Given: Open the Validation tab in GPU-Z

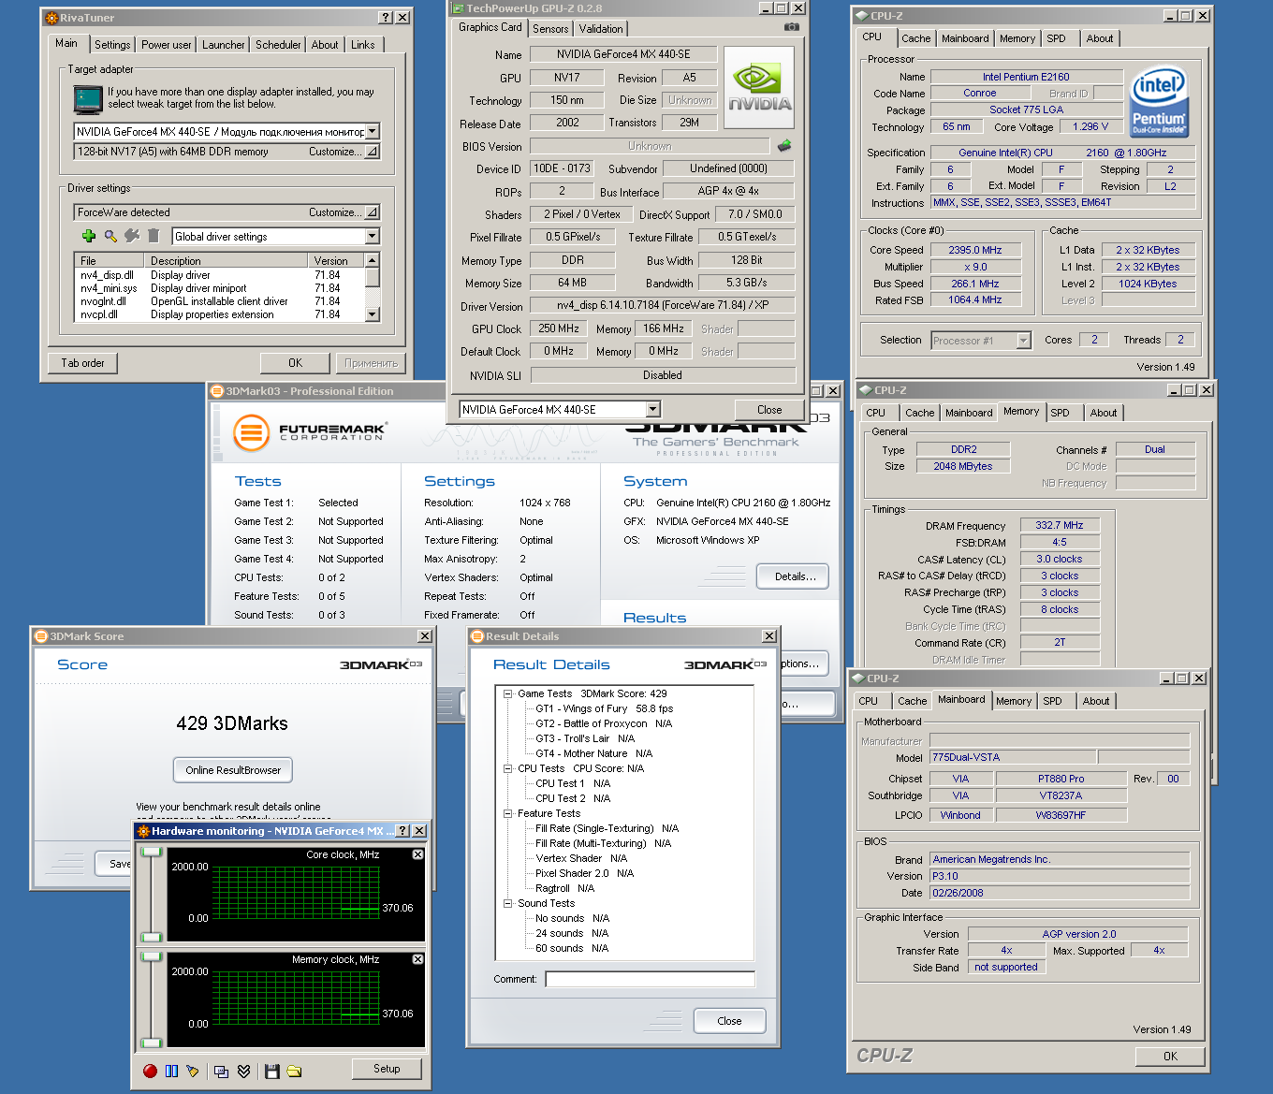Looking at the screenshot, I should [x=601, y=29].
